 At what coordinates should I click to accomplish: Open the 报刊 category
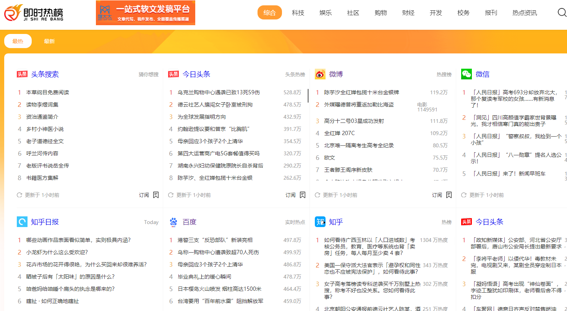(491, 13)
